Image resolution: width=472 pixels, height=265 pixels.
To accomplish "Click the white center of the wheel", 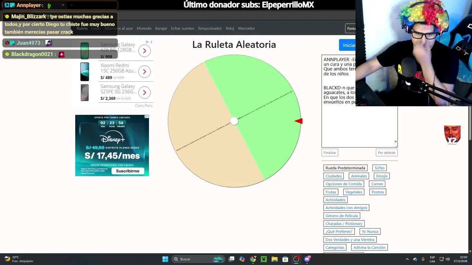I will tap(234, 121).
